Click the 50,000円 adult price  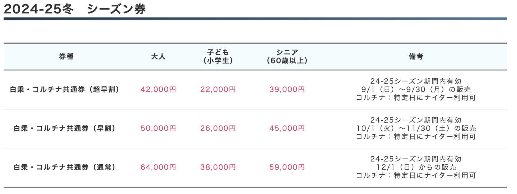pyautogui.click(x=158, y=128)
